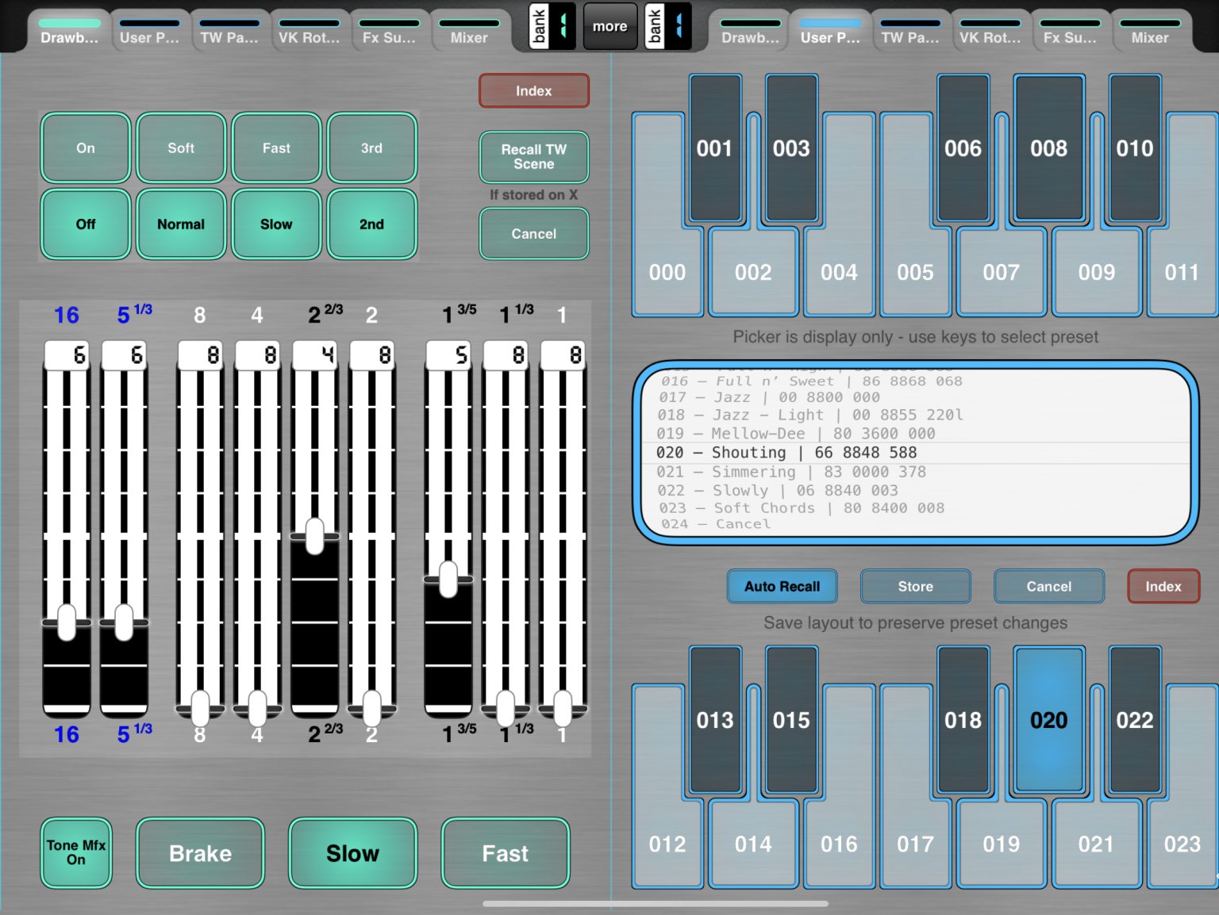Viewport: 1219px width, 915px height.
Task: Set percussion decay to Slow
Action: (x=276, y=224)
